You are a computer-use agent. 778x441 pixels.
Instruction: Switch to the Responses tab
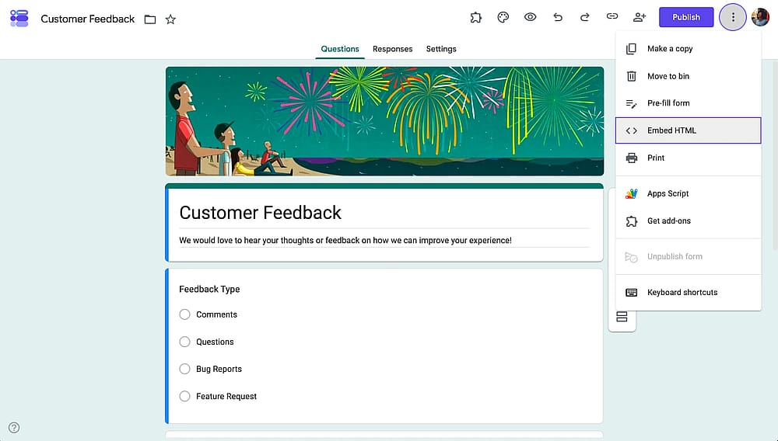[x=392, y=49]
